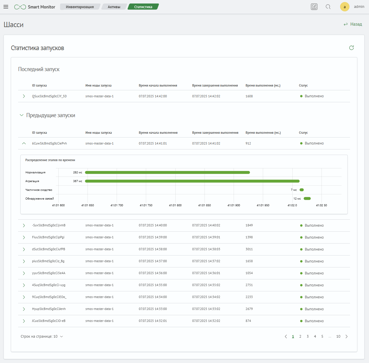Open the admin user avatar
The width and height of the screenshot is (369, 363).
click(344, 7)
